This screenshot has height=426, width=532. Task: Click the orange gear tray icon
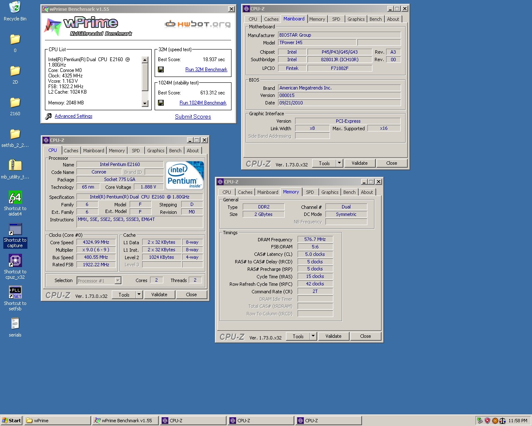tap(495, 421)
